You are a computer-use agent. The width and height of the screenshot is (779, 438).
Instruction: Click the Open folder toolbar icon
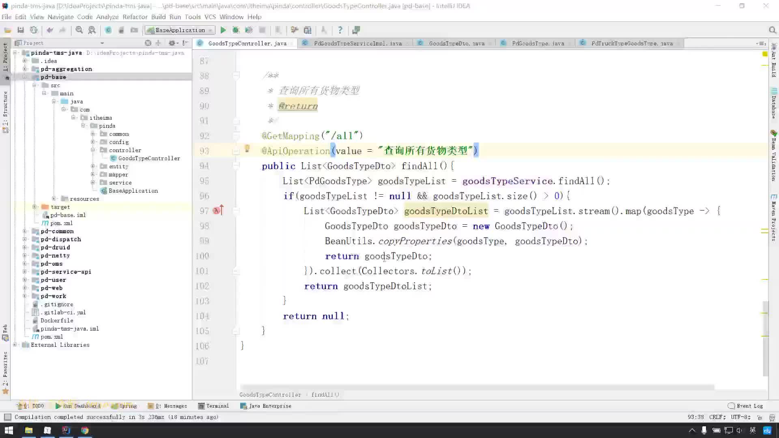(x=8, y=30)
